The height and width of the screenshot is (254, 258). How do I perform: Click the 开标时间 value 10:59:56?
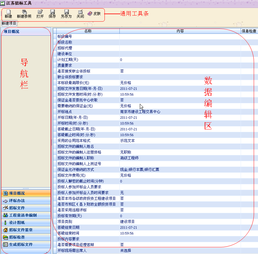click(180, 123)
